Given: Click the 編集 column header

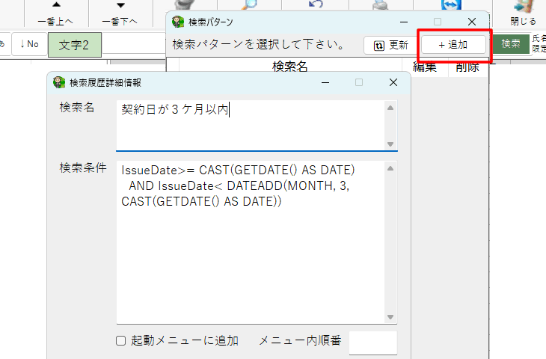Looking at the screenshot, I should coord(425,67).
